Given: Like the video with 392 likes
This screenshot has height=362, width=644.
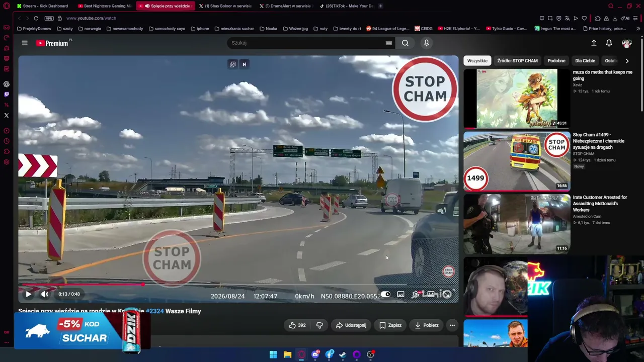Looking at the screenshot, I should point(297,325).
